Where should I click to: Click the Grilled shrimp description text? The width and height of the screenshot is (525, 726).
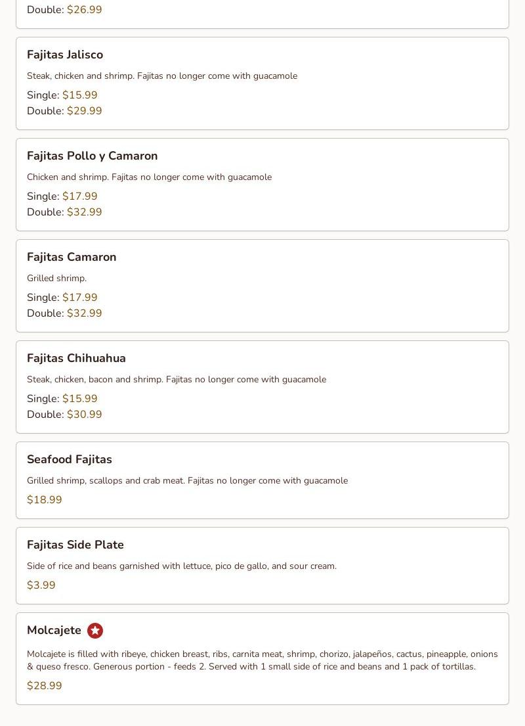pos(57,279)
